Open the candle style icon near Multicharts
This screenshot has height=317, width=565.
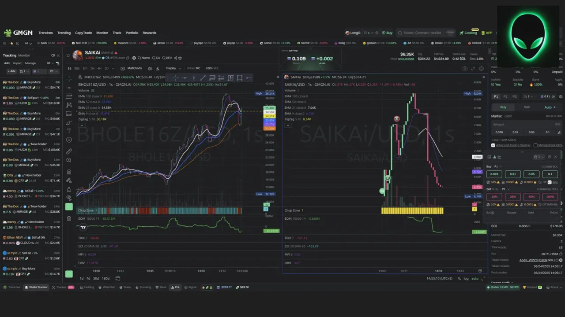click(x=150, y=68)
